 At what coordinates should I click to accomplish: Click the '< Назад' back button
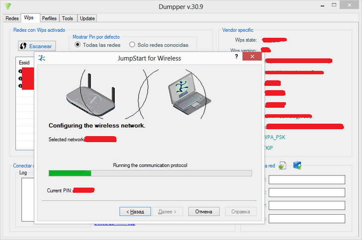click(x=135, y=211)
